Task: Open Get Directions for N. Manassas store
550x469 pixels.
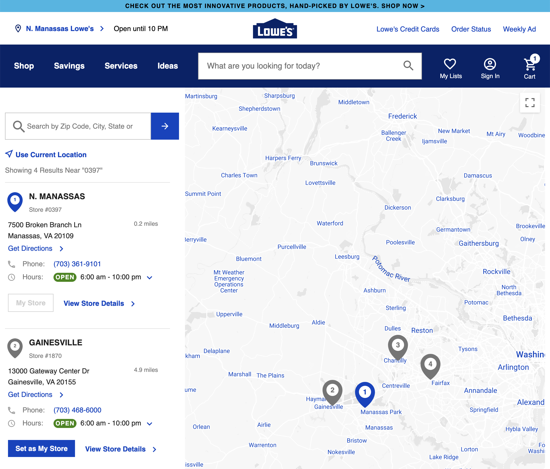Action: (x=30, y=248)
